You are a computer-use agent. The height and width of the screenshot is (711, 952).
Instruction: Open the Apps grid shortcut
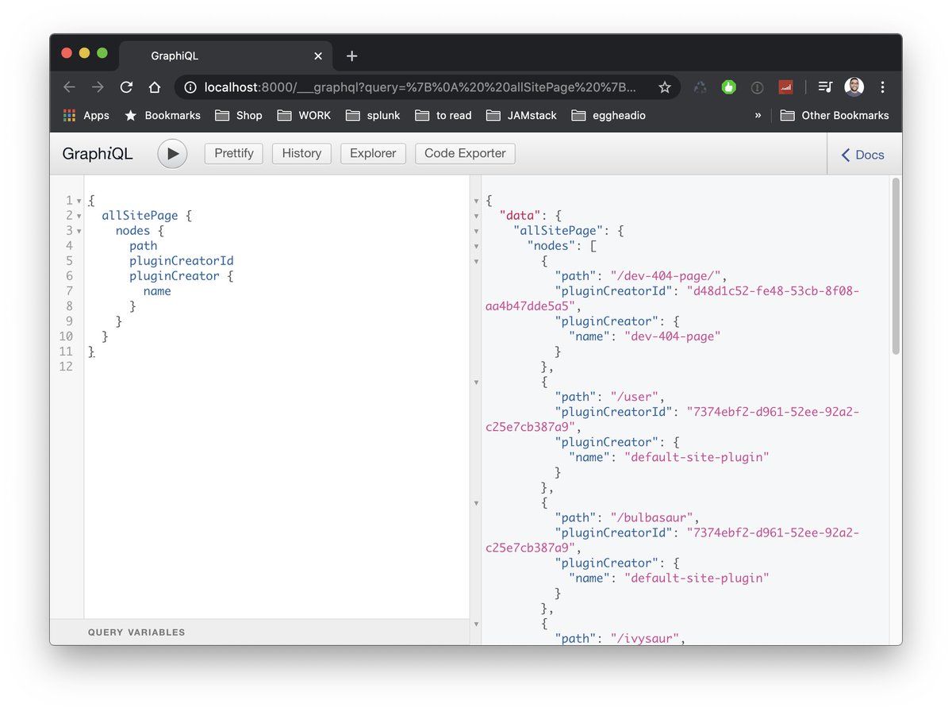[x=86, y=115]
